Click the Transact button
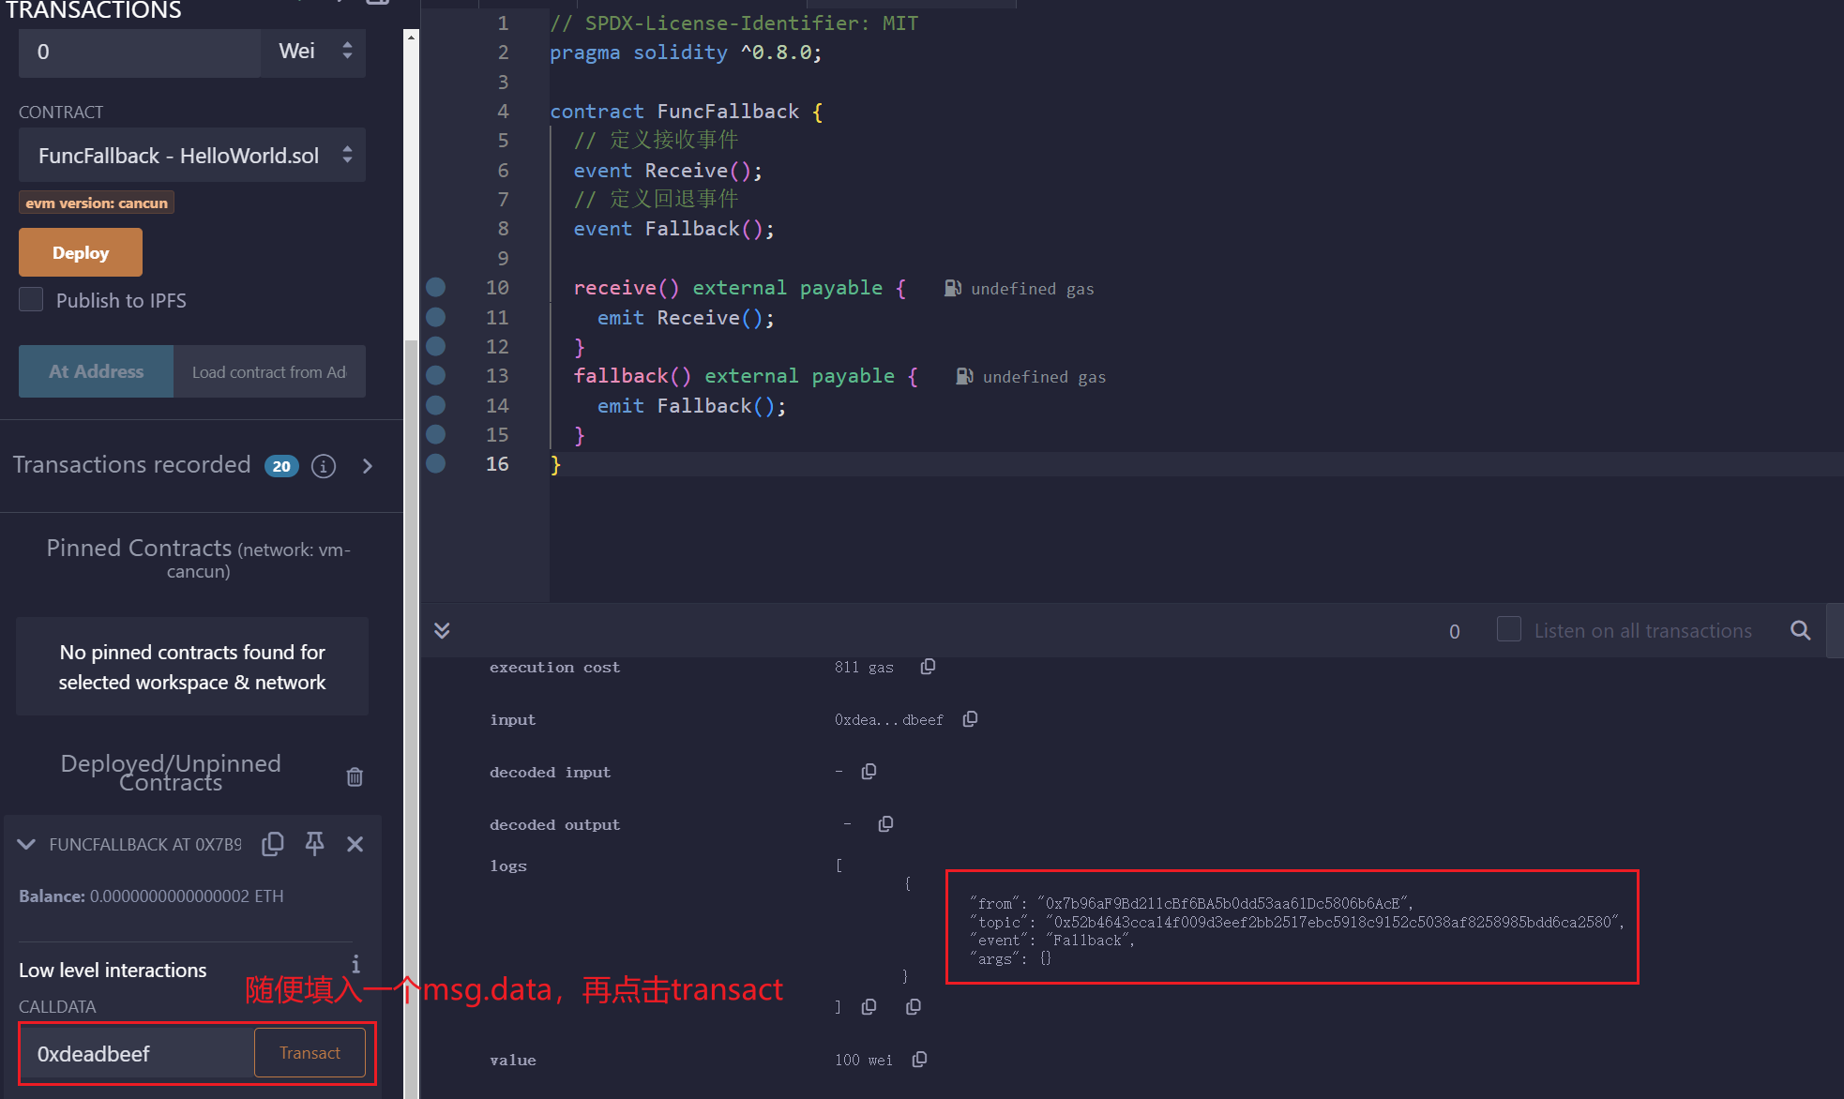This screenshot has height=1099, width=1844. pyautogui.click(x=310, y=1053)
